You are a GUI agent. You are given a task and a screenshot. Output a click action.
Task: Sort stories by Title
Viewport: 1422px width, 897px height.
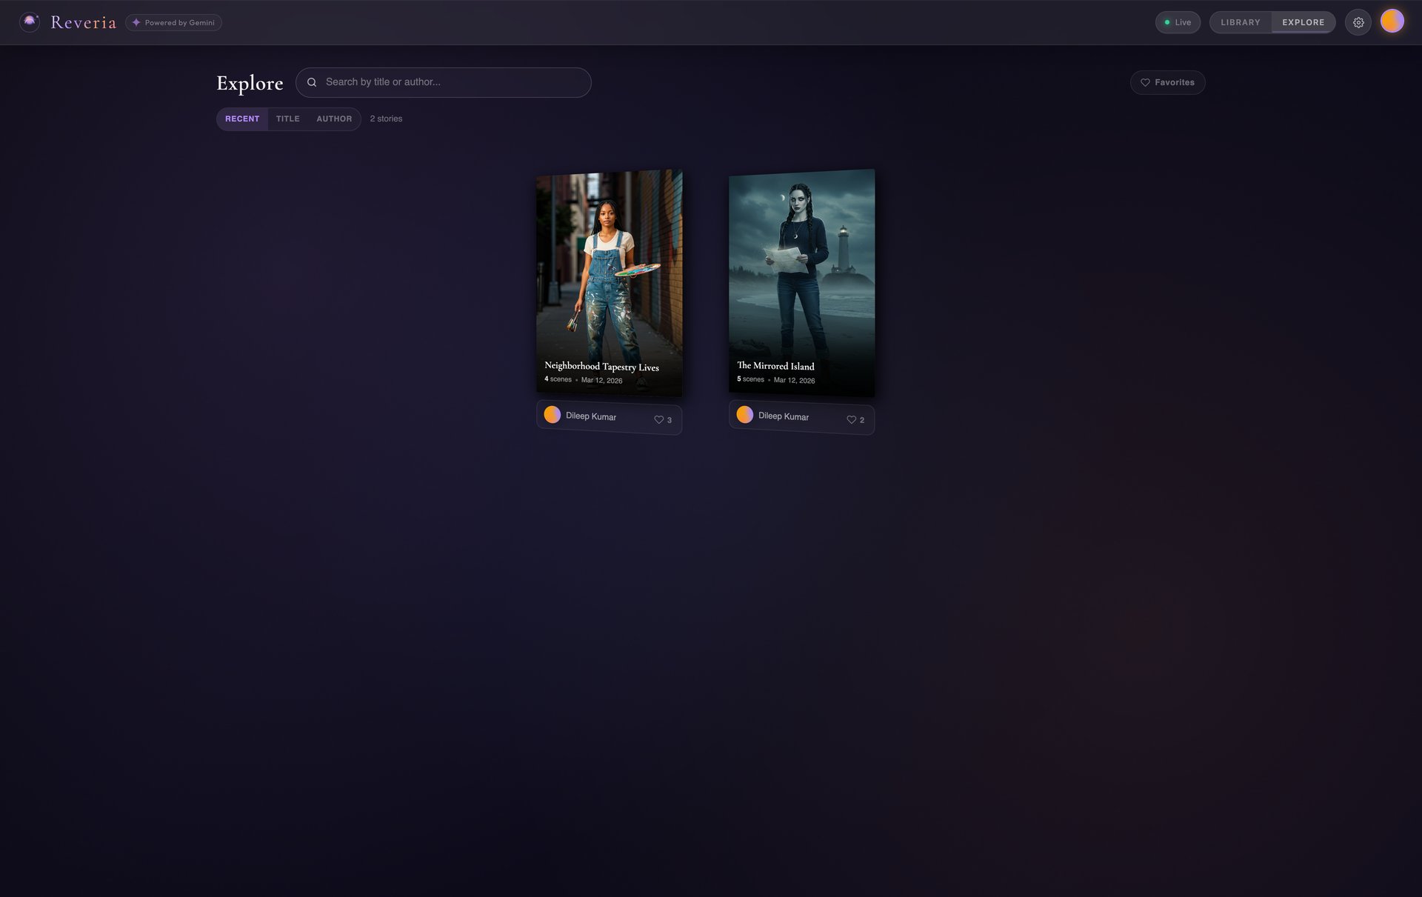tap(287, 119)
